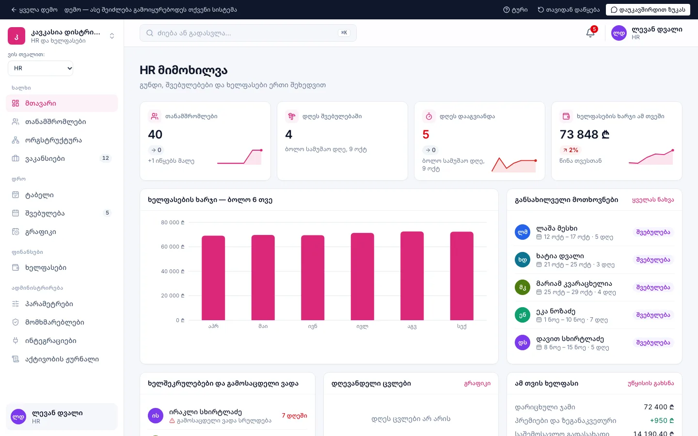Image resolution: width=698 pixels, height=436 pixels.
Task: Click the აპრ bar in salary chart
Action: coord(213,278)
